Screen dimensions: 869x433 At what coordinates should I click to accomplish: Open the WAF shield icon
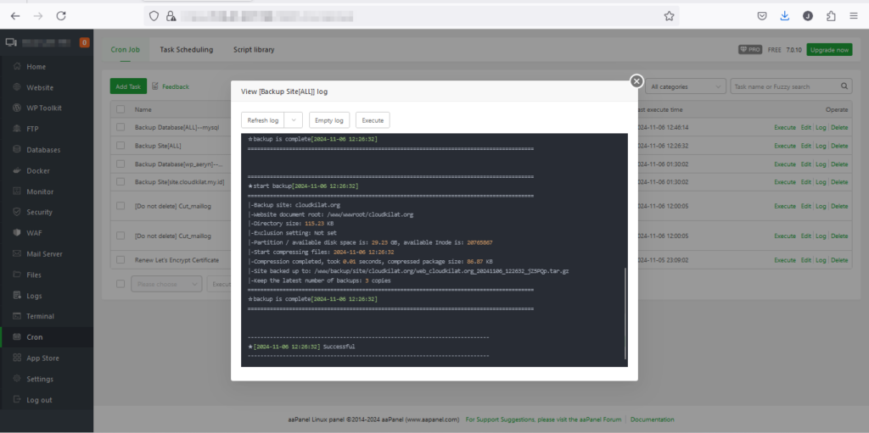[x=14, y=233]
